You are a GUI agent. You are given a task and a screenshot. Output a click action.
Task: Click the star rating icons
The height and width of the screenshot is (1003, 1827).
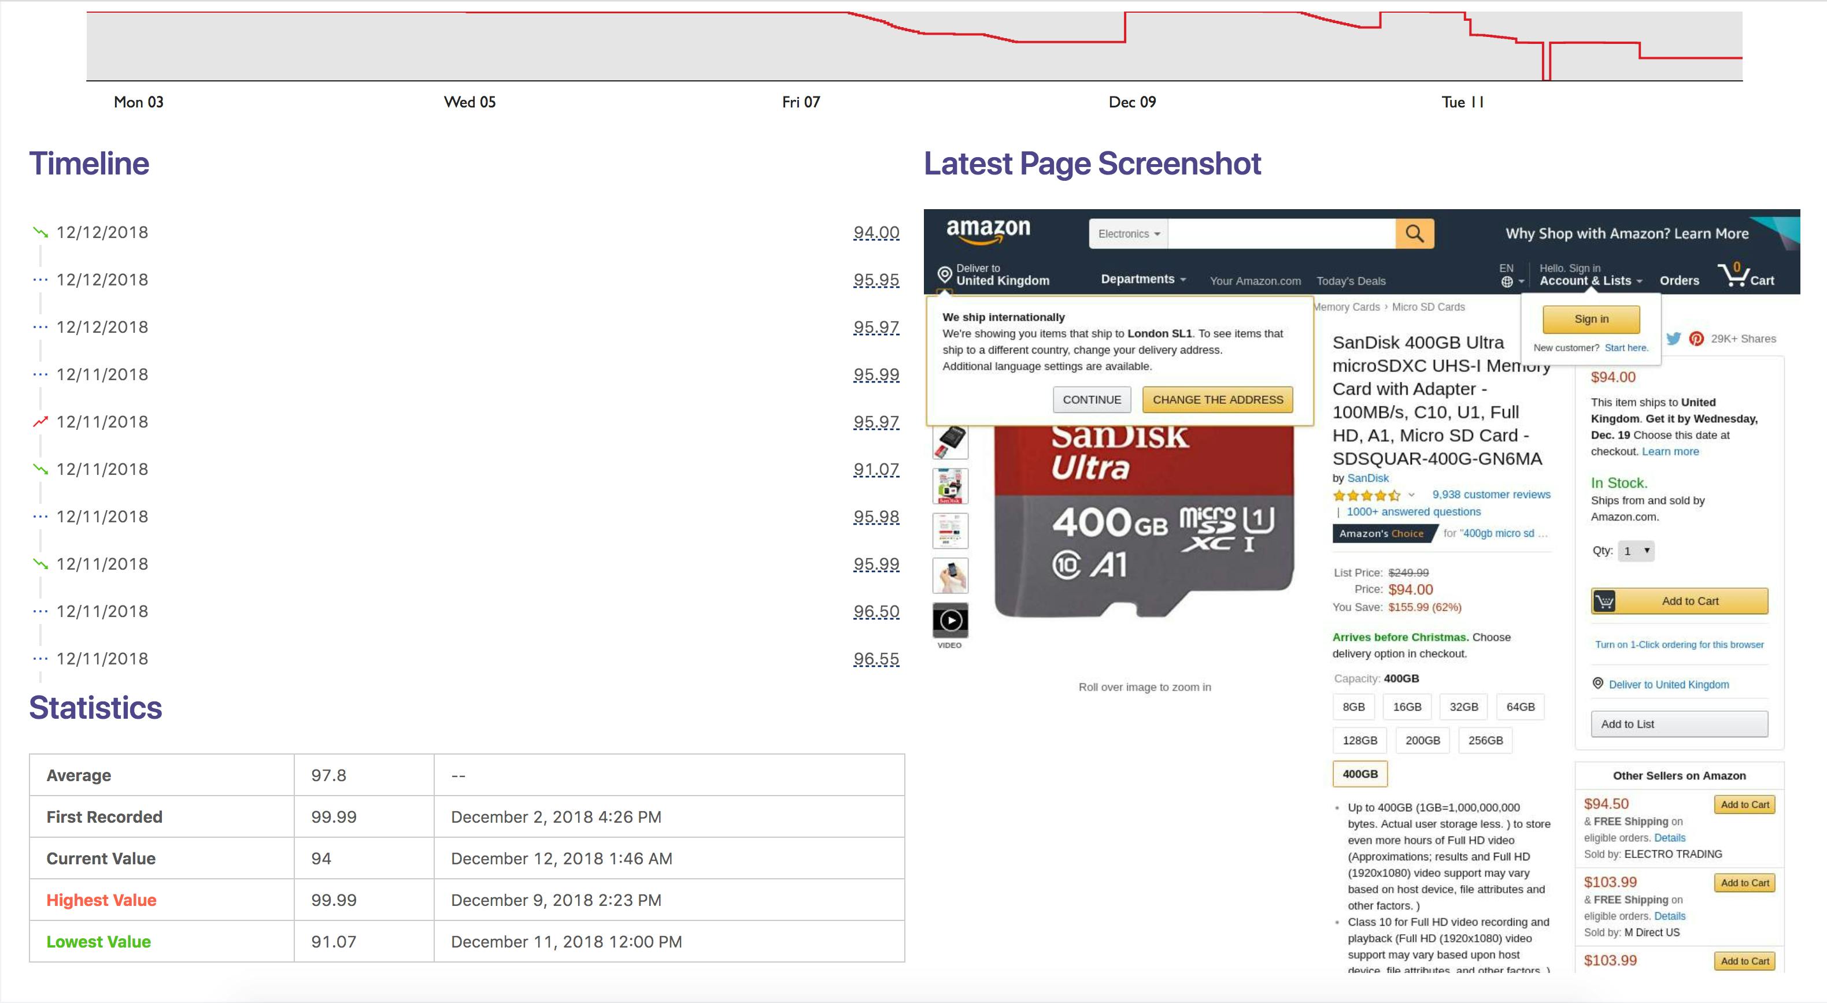(x=1366, y=495)
